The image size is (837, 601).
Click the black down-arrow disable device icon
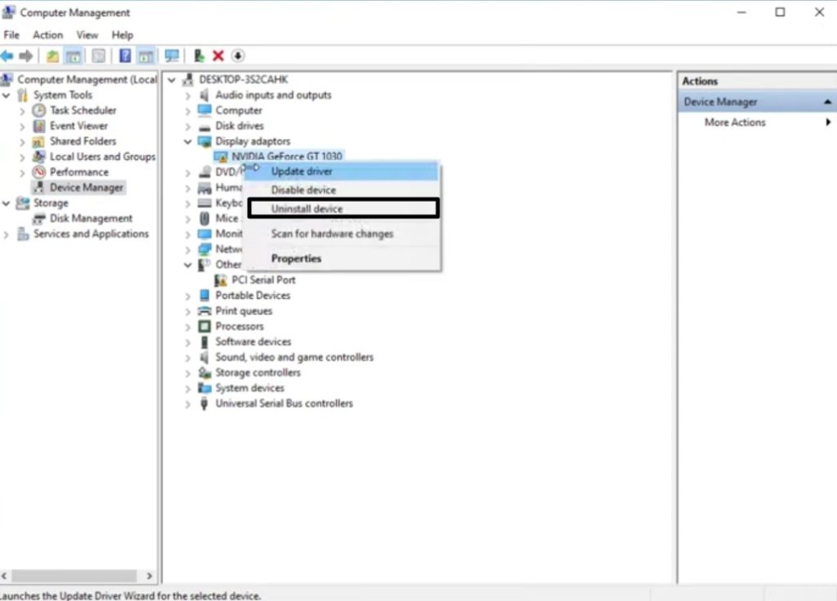[x=238, y=56]
